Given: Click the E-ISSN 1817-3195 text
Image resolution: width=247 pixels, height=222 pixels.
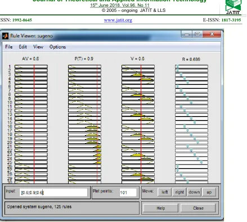Looking at the screenshot, I should [x=222, y=20].
